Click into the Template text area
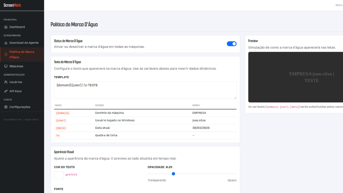Viewport: 343px width, 193px height. pos(145,90)
